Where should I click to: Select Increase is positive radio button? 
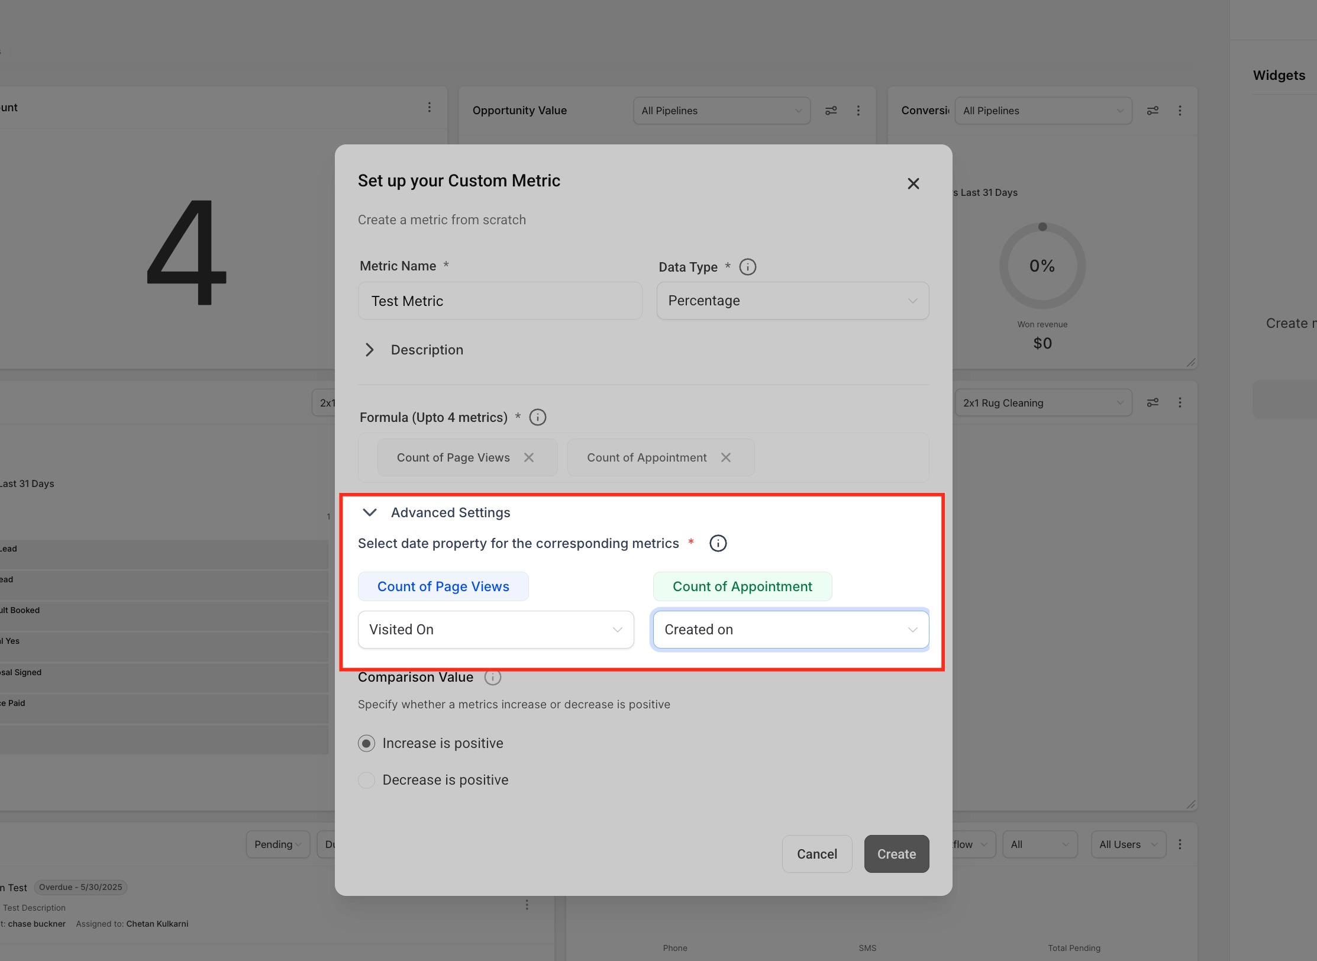[x=367, y=743]
